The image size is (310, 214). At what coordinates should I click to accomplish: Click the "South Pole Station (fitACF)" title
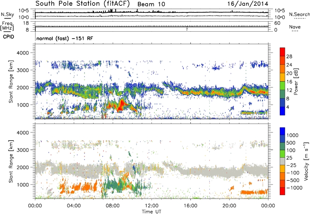coord(83,4)
